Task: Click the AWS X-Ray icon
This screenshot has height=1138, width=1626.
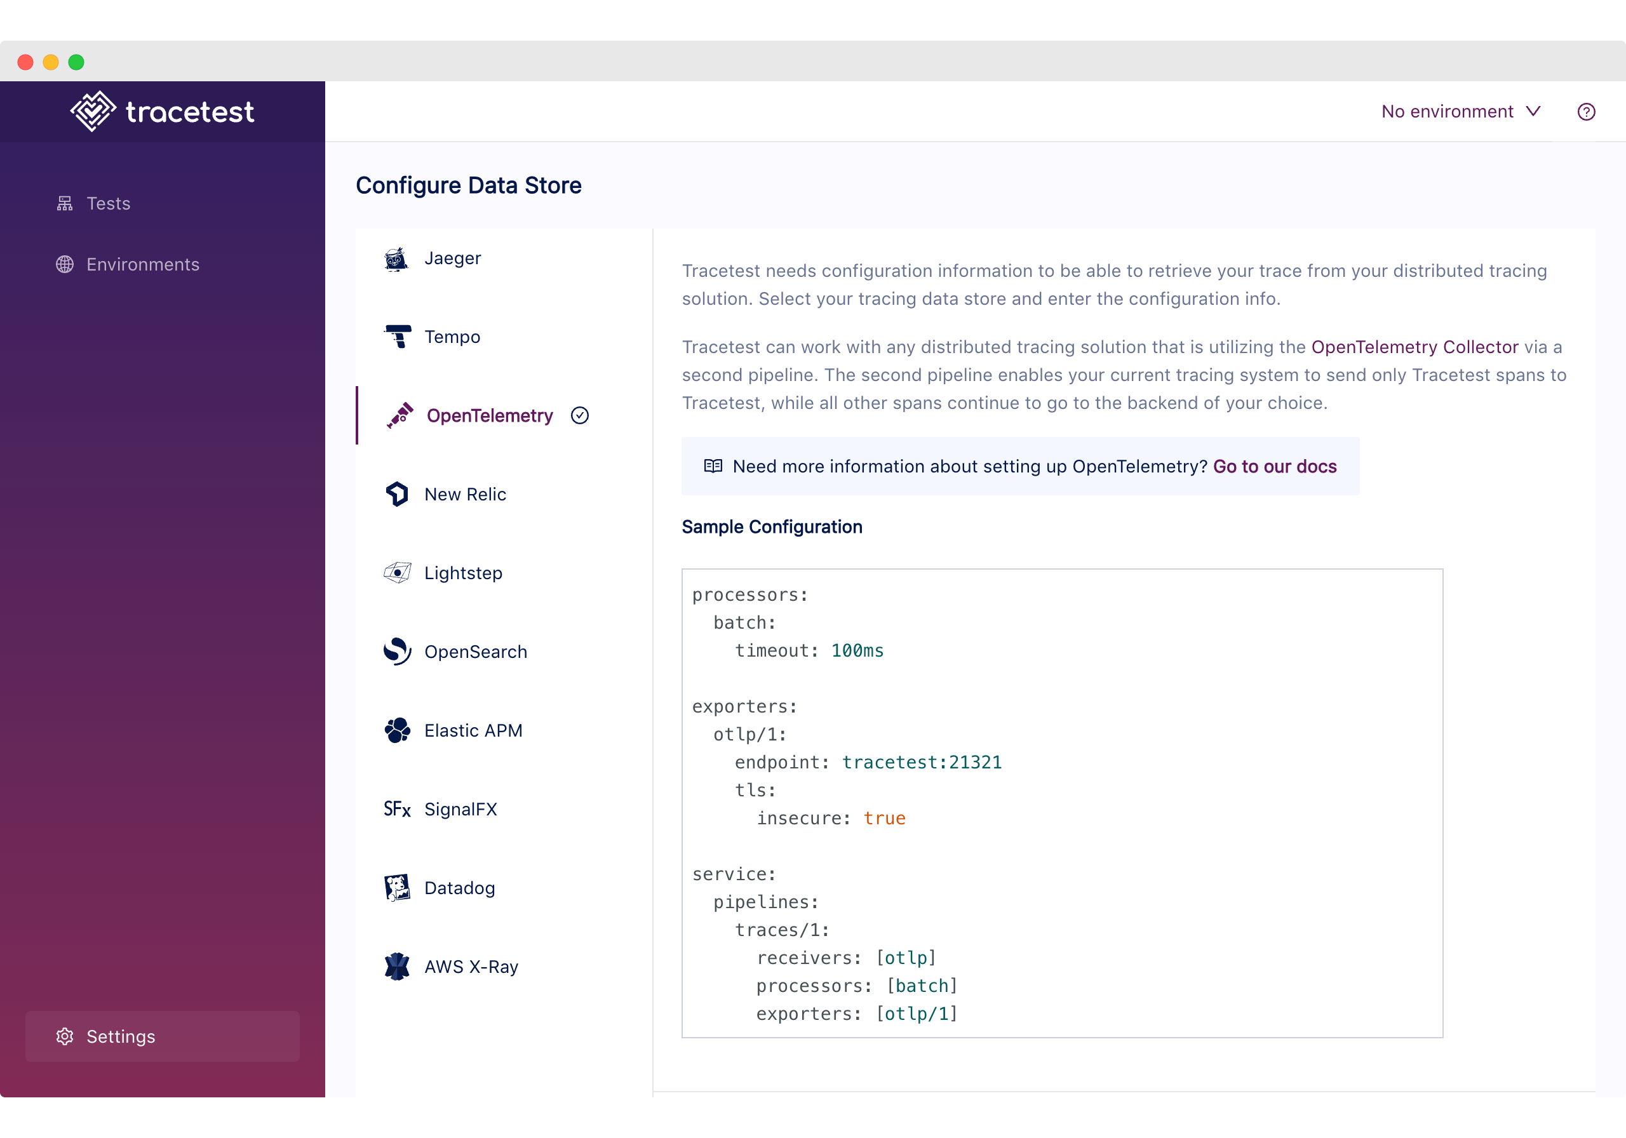Action: tap(396, 966)
